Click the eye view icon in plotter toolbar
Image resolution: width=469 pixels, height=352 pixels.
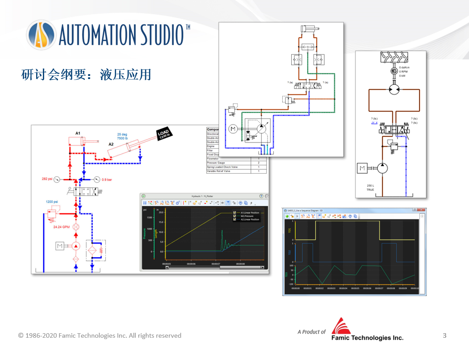pyautogui.click(x=222, y=203)
